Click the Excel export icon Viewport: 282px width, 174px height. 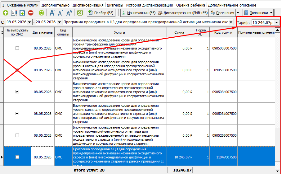[80, 13]
